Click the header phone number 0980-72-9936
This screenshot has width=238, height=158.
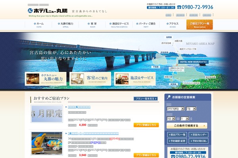[x=197, y=7]
